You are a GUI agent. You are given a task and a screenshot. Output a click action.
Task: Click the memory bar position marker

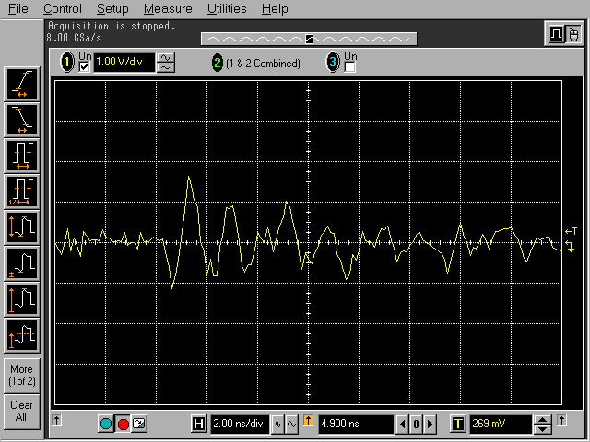[309, 39]
